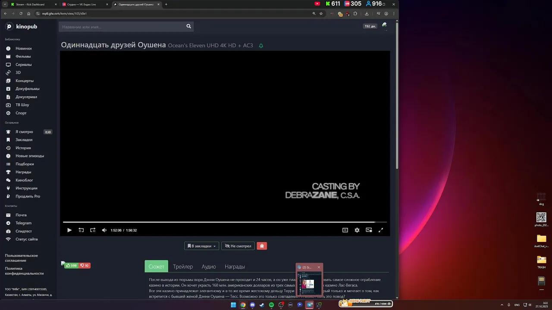
Task: Click the '192 дн.' subscription badge
Action: [370, 26]
